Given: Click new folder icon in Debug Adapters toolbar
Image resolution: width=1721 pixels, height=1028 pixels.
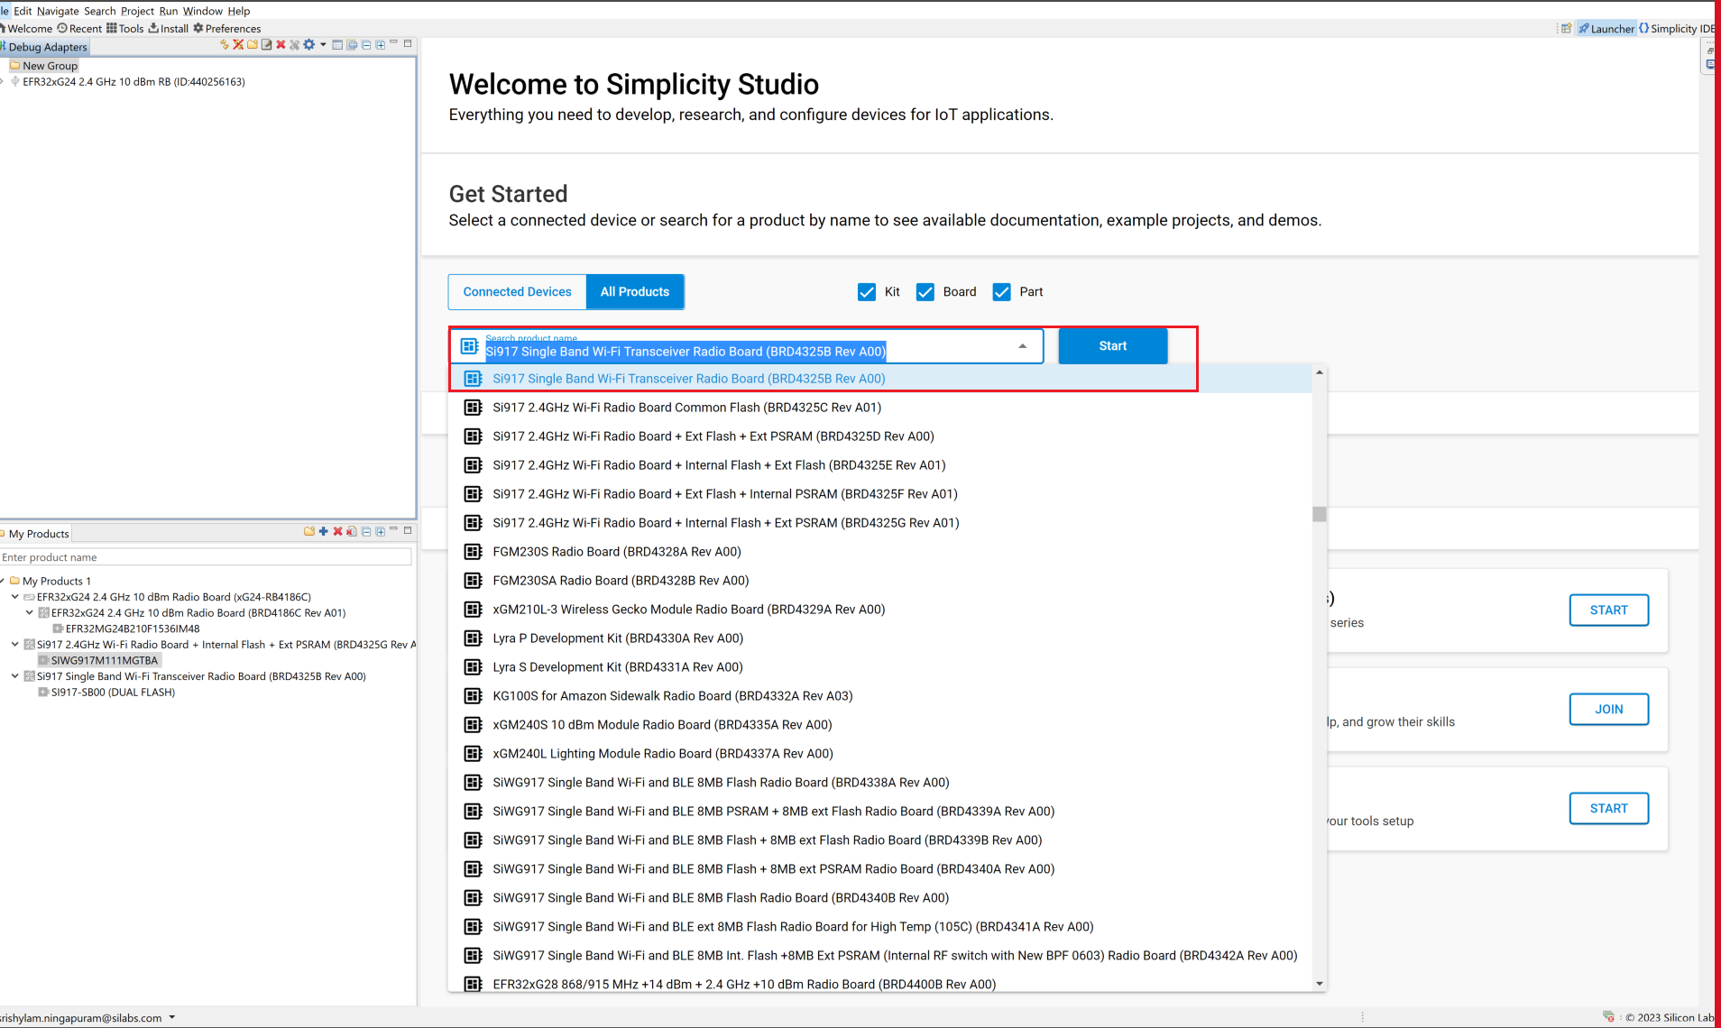Looking at the screenshot, I should point(253,45).
